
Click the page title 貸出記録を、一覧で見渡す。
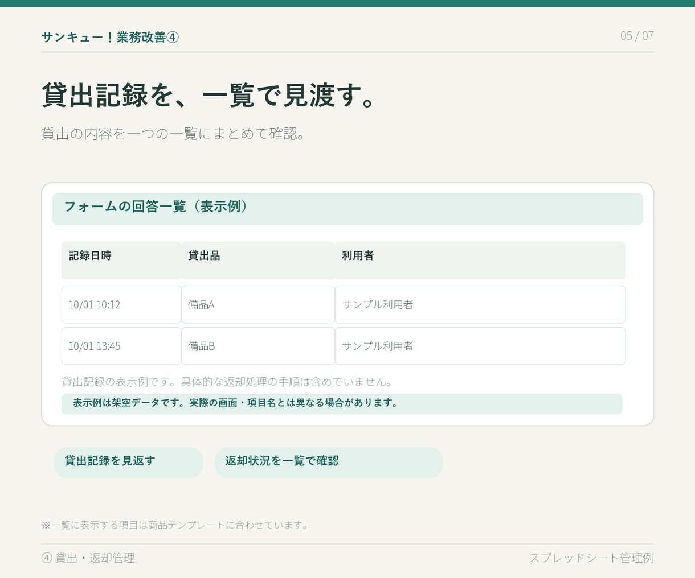(208, 95)
